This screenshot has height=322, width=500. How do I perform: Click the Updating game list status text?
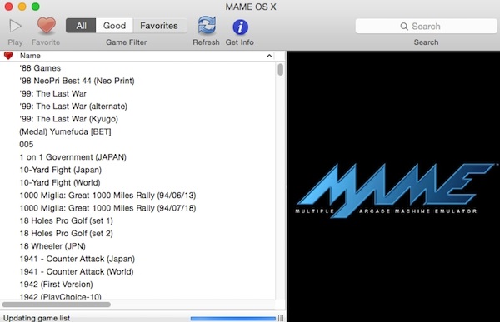click(37, 318)
